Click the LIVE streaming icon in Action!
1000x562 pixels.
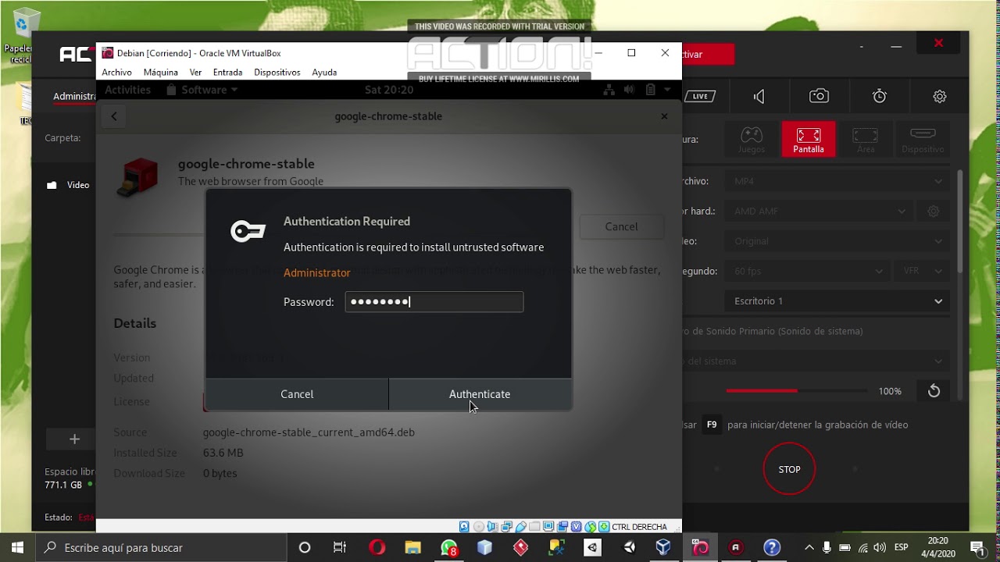tap(700, 96)
